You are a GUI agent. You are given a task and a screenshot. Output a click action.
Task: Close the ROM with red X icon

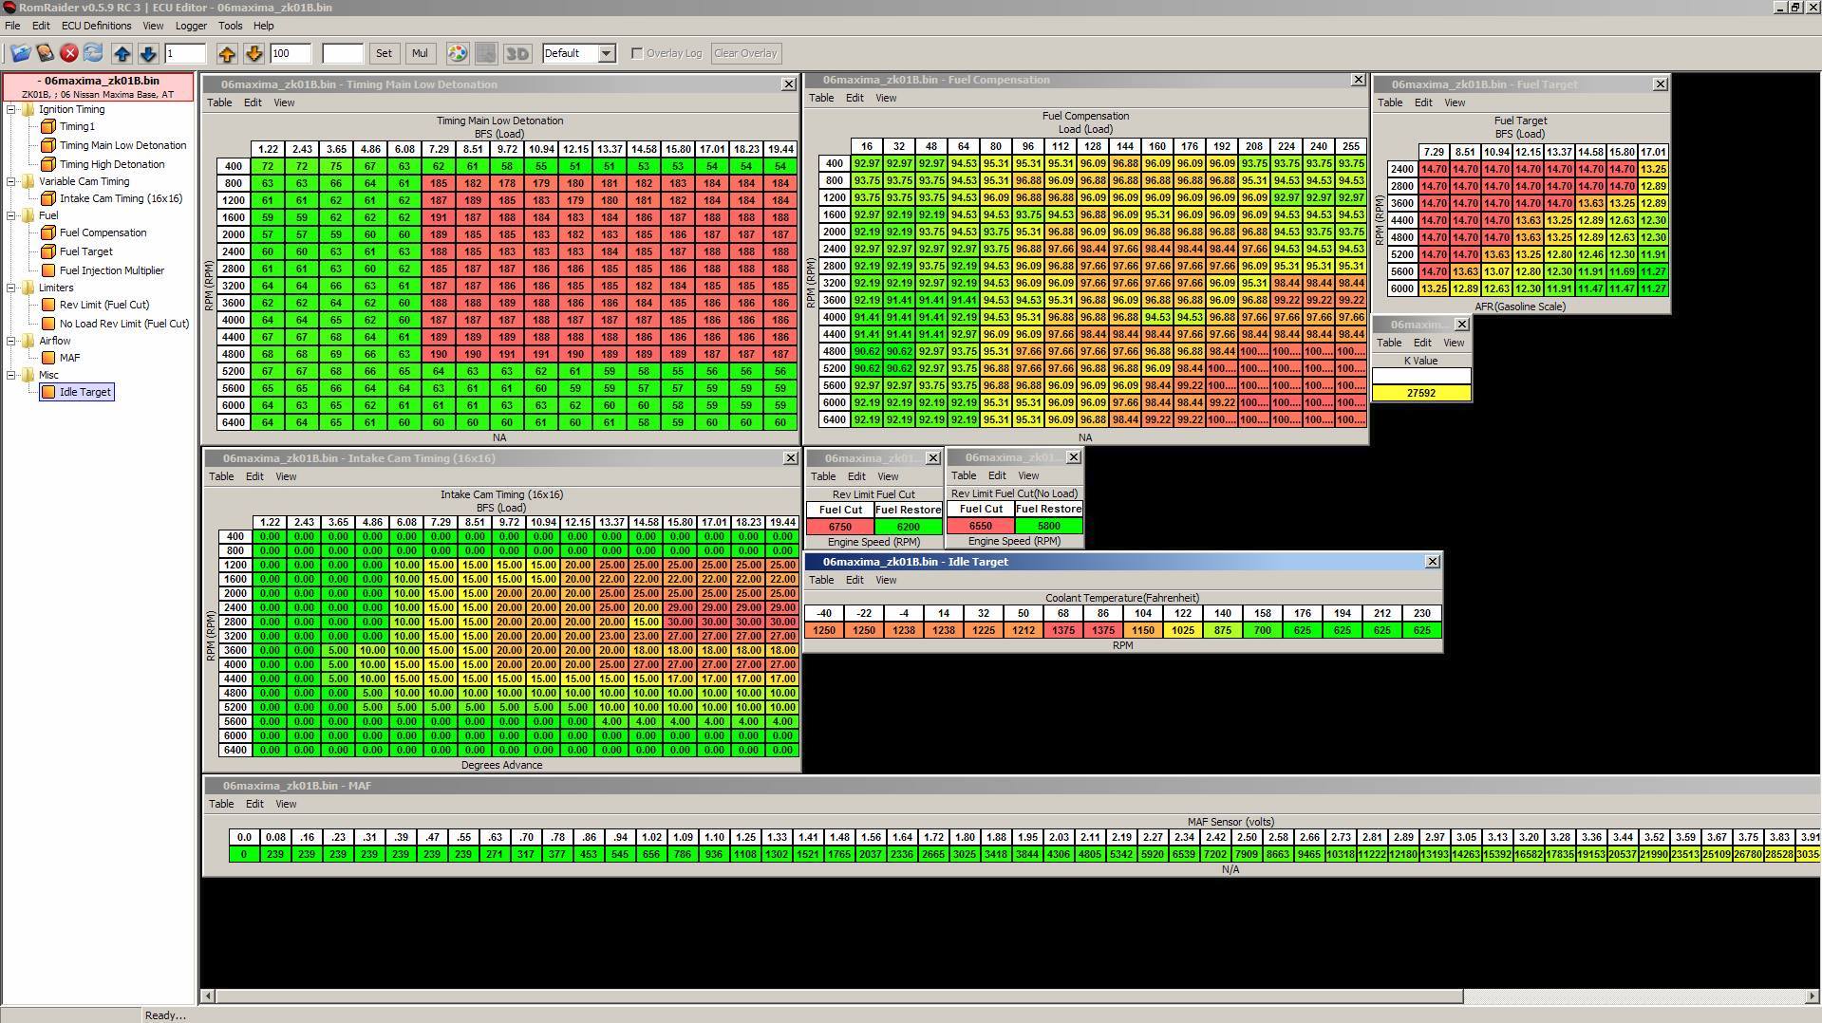[69, 53]
